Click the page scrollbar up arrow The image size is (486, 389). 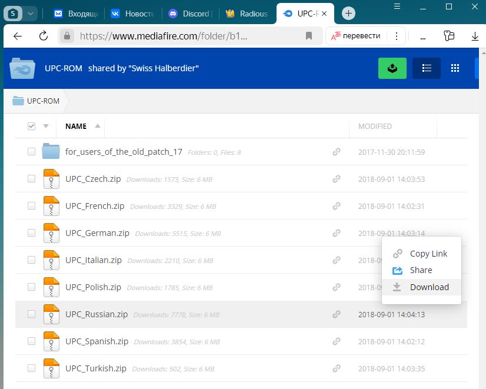click(483, 53)
